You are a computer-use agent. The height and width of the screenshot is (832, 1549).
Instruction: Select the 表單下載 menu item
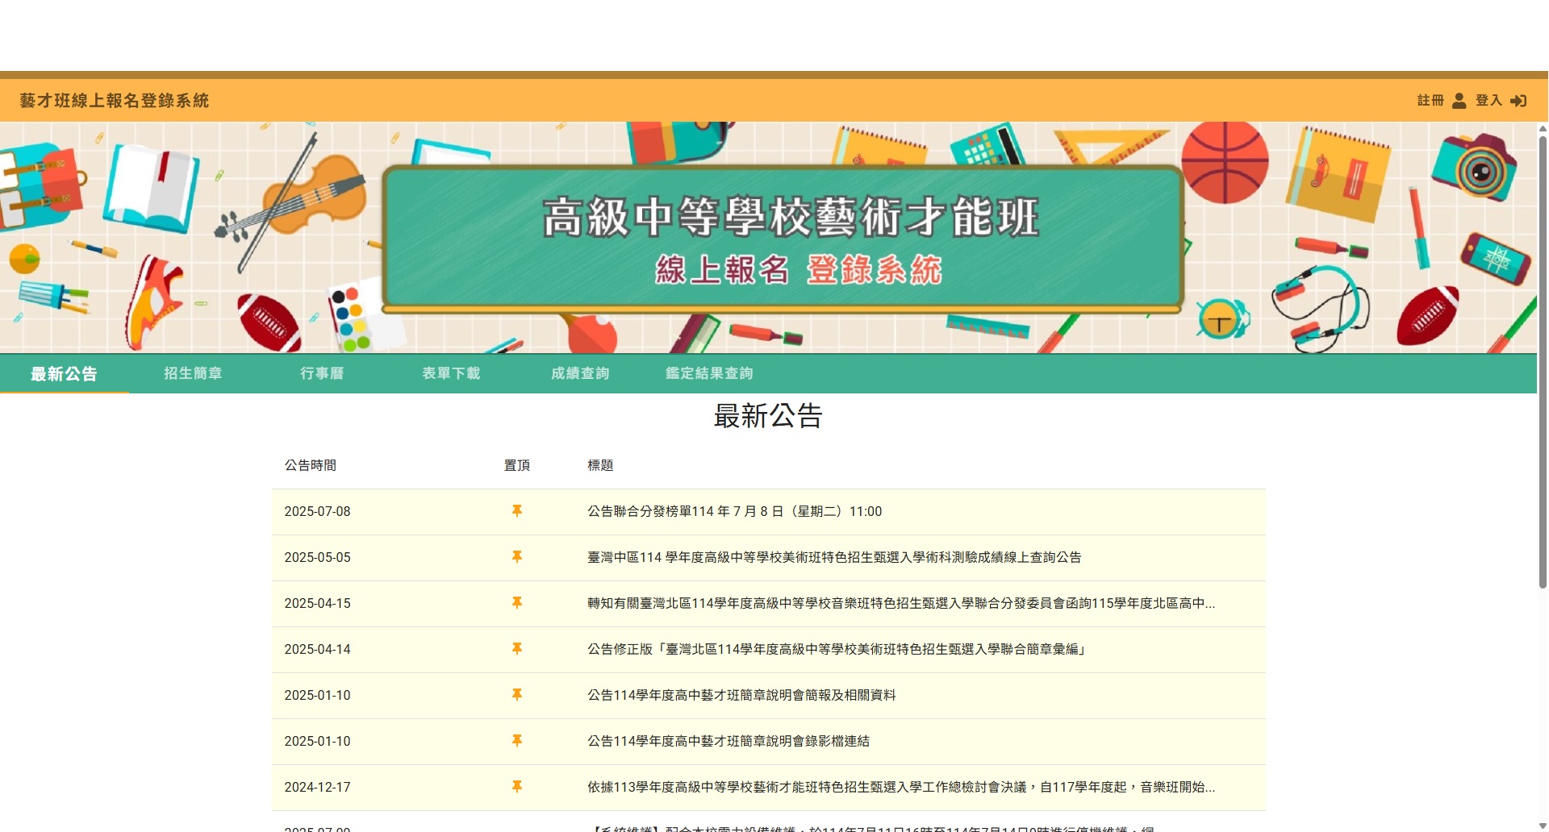point(451,373)
